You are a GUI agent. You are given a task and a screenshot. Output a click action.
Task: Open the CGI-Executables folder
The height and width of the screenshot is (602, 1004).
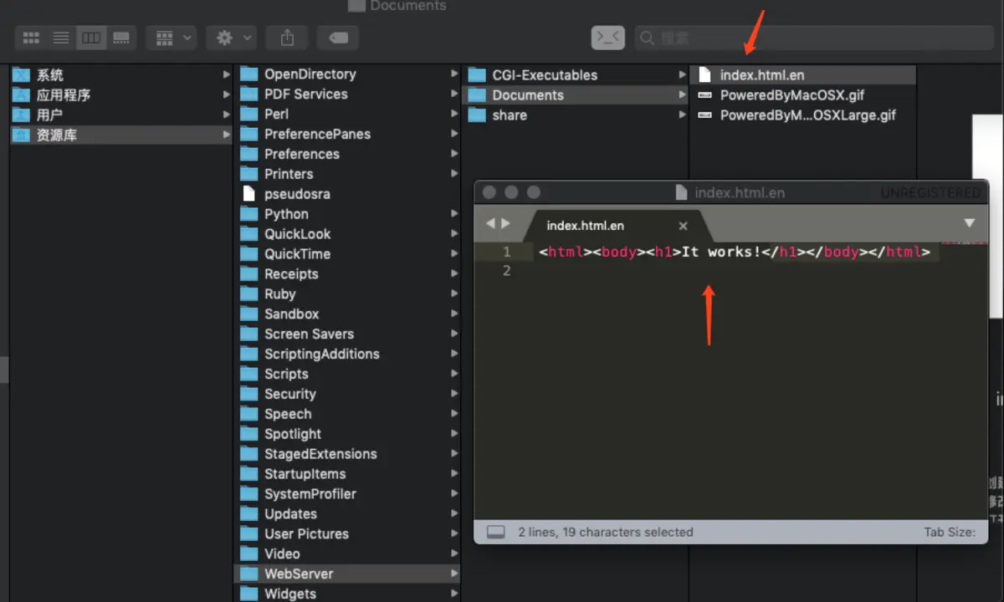pos(576,75)
